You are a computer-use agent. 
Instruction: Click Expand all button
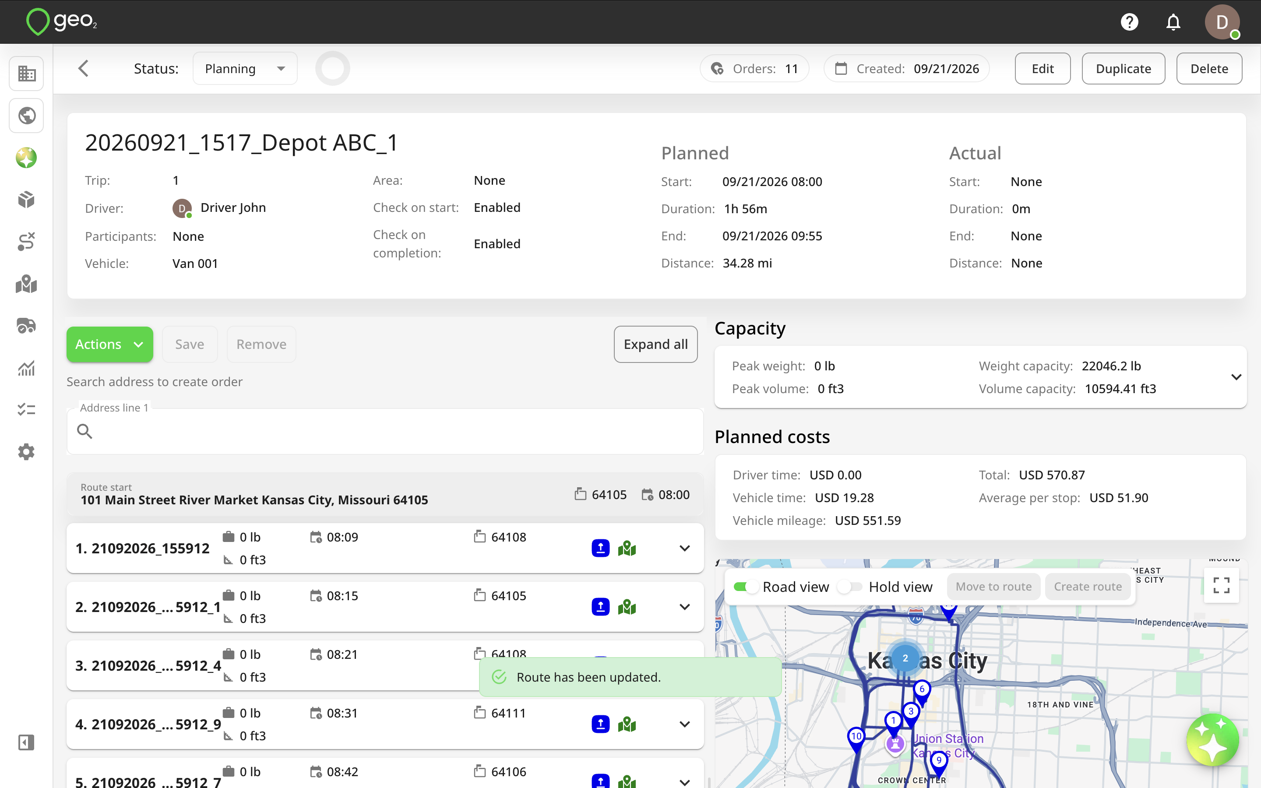(x=655, y=345)
